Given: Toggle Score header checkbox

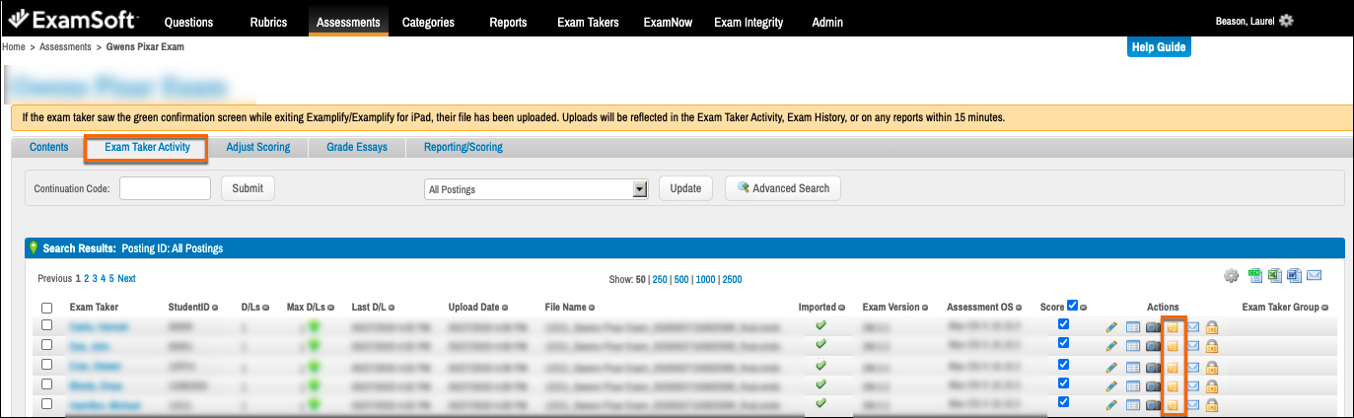Looking at the screenshot, I should click(1073, 307).
